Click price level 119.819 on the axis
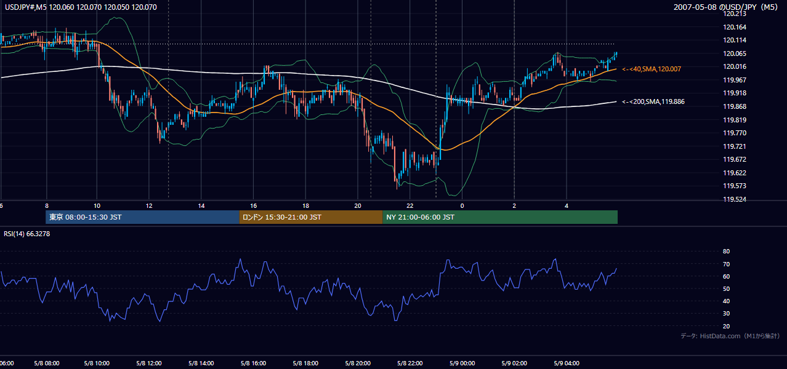 pyautogui.click(x=735, y=120)
